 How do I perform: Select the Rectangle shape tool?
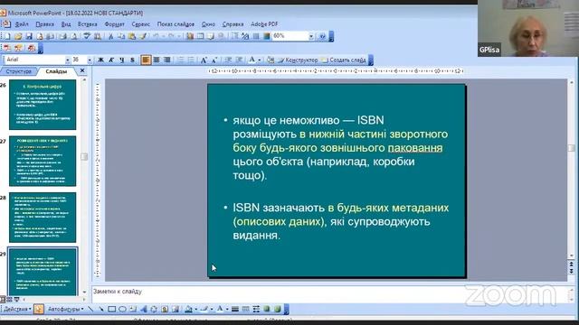[111, 309]
